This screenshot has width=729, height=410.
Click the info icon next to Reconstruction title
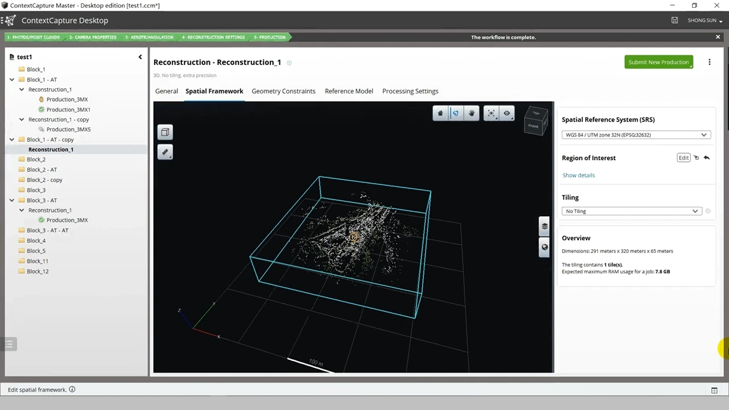(x=289, y=63)
